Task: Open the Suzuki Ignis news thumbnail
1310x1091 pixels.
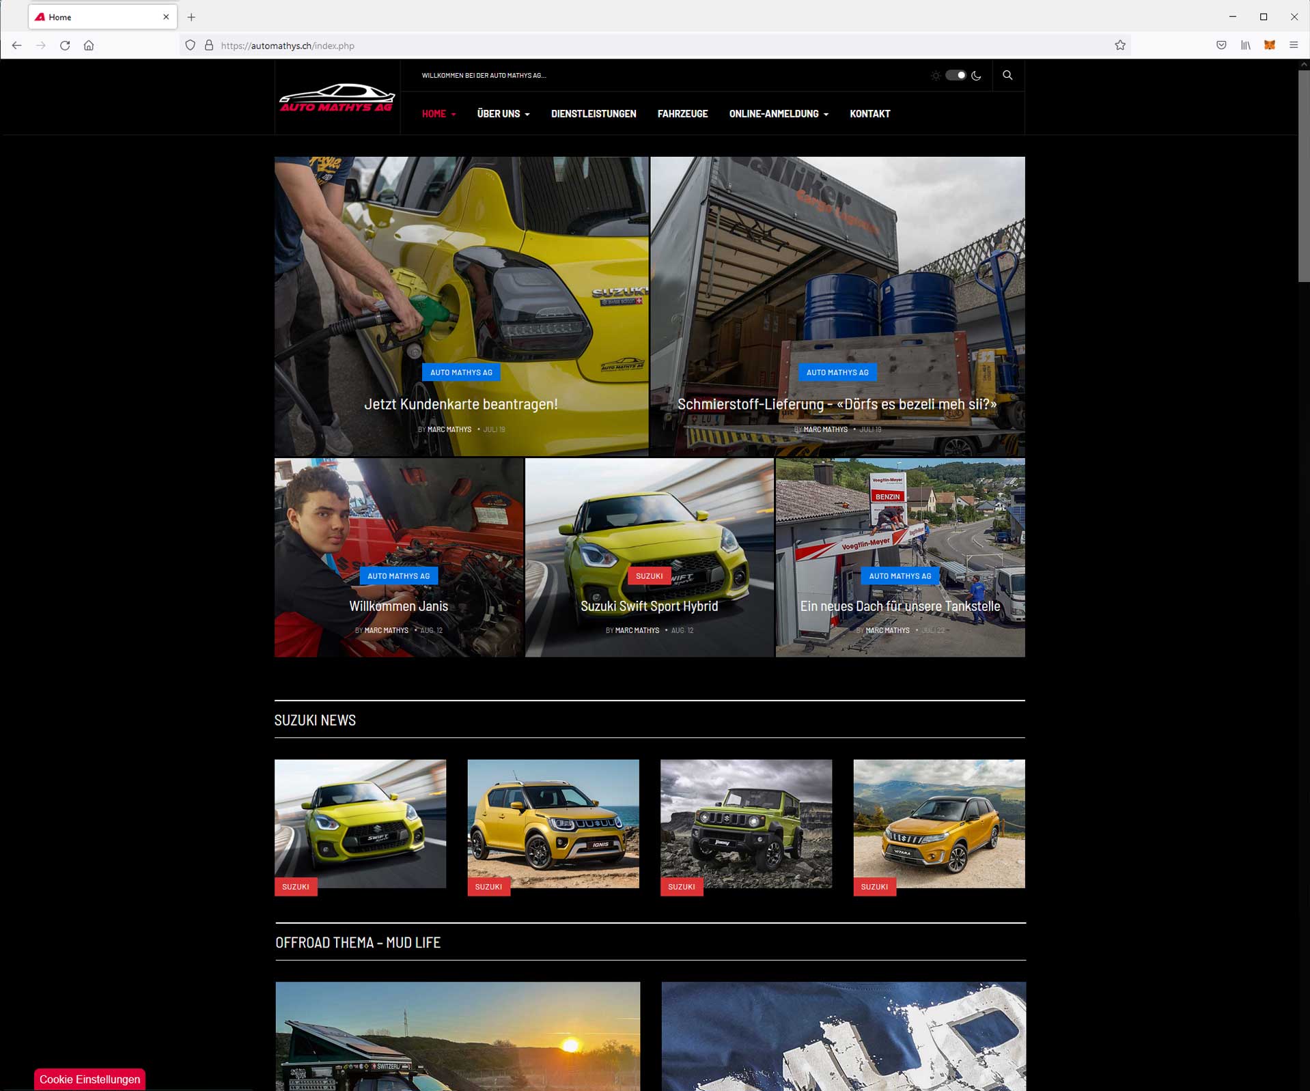Action: pos(553,823)
